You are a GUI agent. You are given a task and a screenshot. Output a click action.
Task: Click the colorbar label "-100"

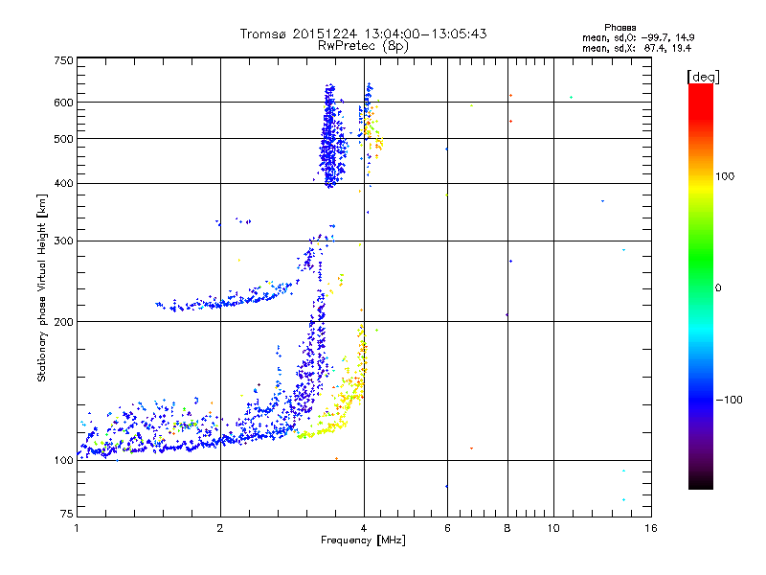pyautogui.click(x=729, y=400)
